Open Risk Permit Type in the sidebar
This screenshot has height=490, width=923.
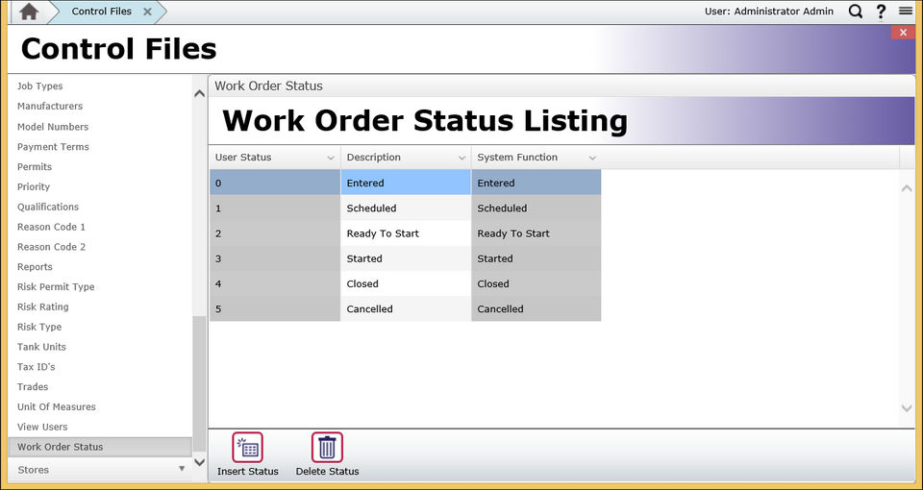pos(56,286)
